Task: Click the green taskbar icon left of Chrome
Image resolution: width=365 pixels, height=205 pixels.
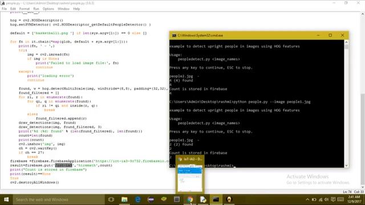Action: (164, 199)
